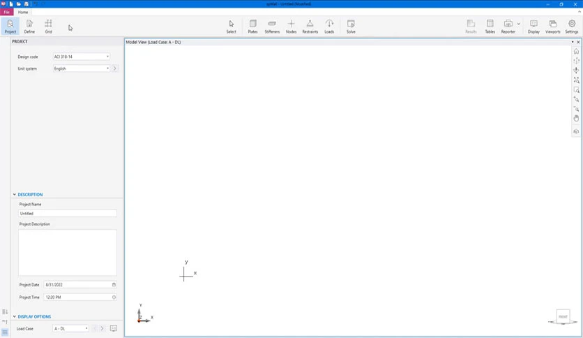Image resolution: width=583 pixels, height=338 pixels.
Task: Open Display options in the ribbon
Action: point(533,27)
